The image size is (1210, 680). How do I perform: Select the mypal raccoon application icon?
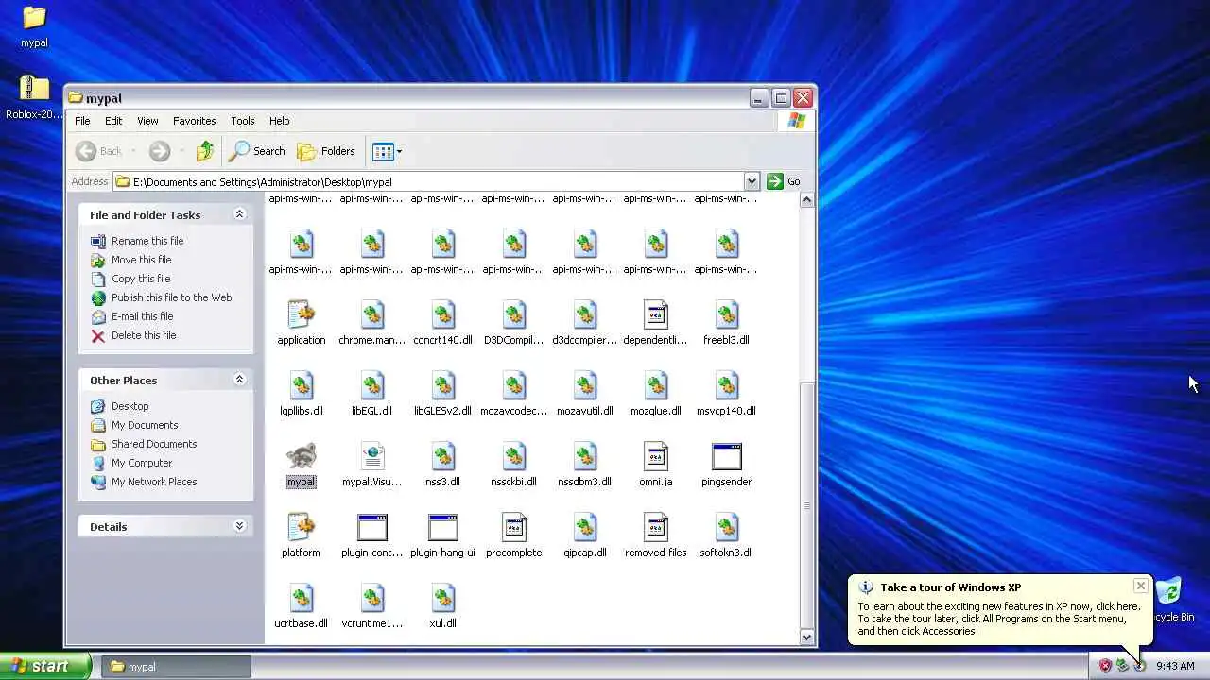click(x=302, y=457)
